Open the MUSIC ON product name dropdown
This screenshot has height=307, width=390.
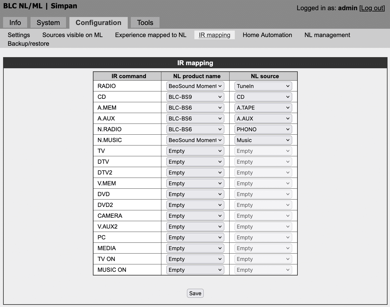[195, 270]
